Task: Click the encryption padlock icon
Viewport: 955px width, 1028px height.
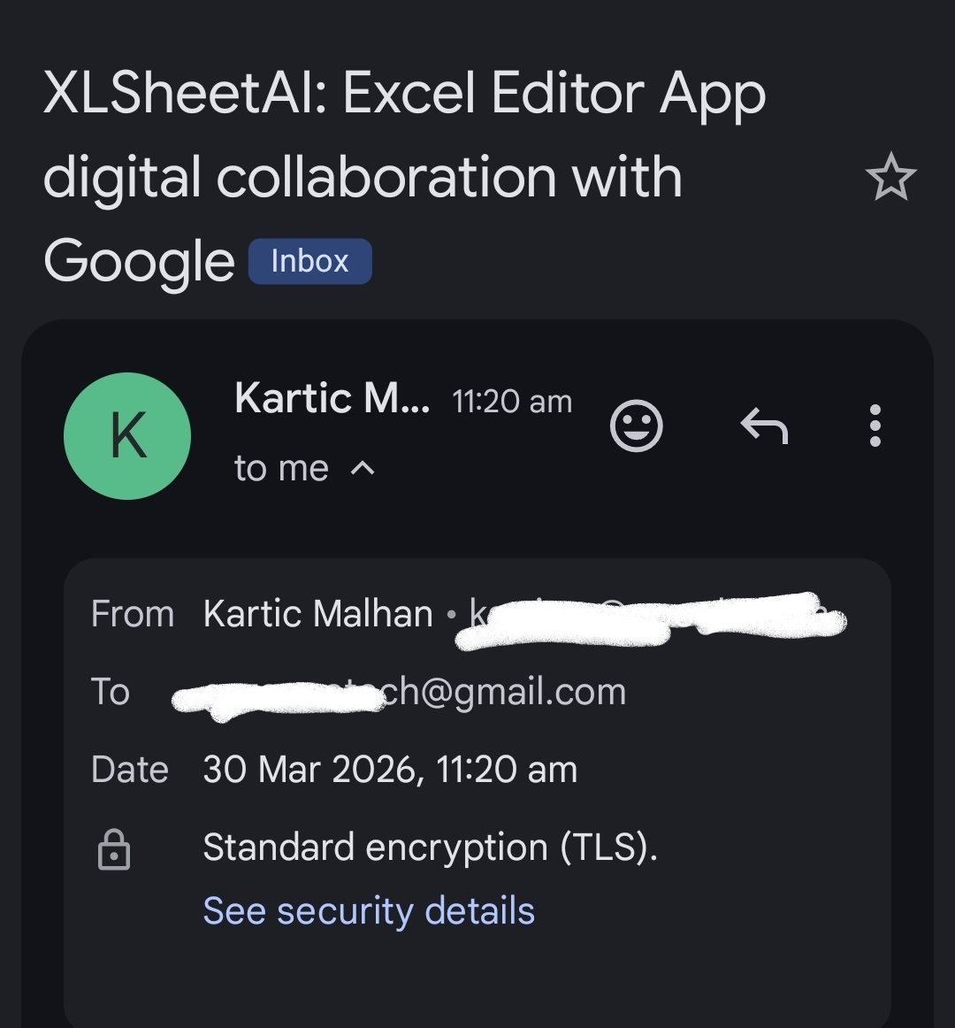Action: [114, 850]
